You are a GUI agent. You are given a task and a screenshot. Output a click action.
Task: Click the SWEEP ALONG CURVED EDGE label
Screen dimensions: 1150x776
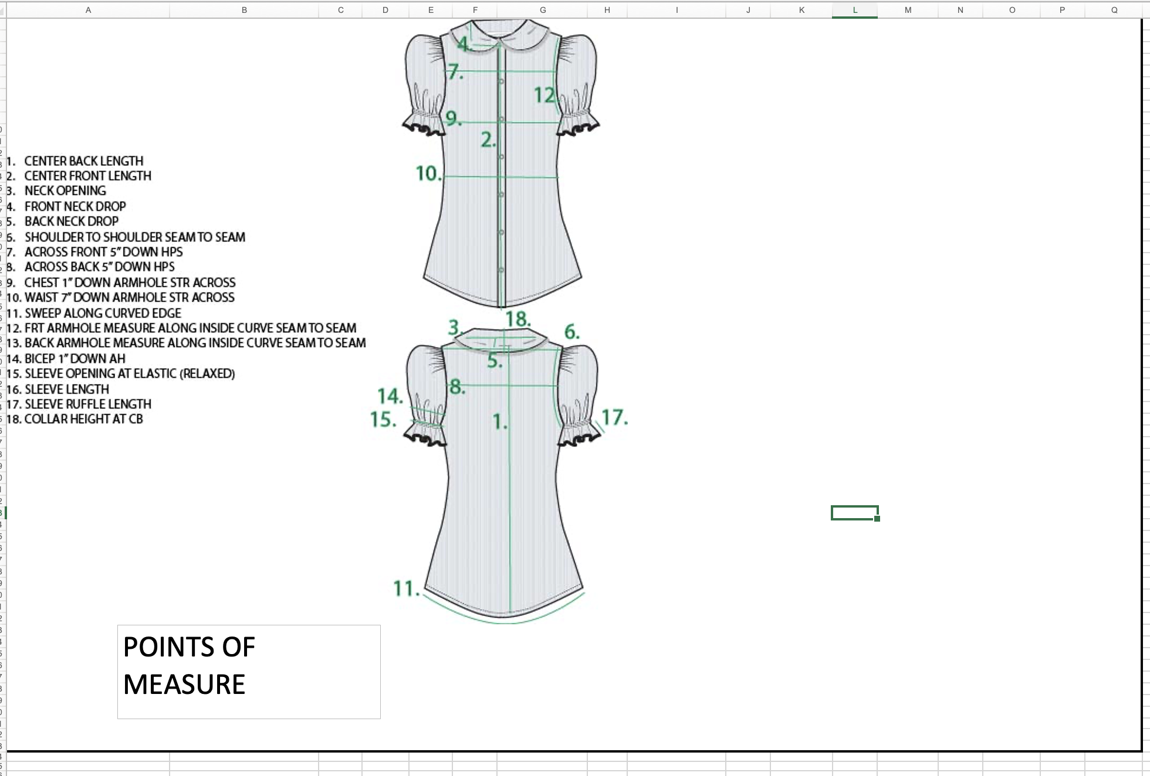pos(102,314)
